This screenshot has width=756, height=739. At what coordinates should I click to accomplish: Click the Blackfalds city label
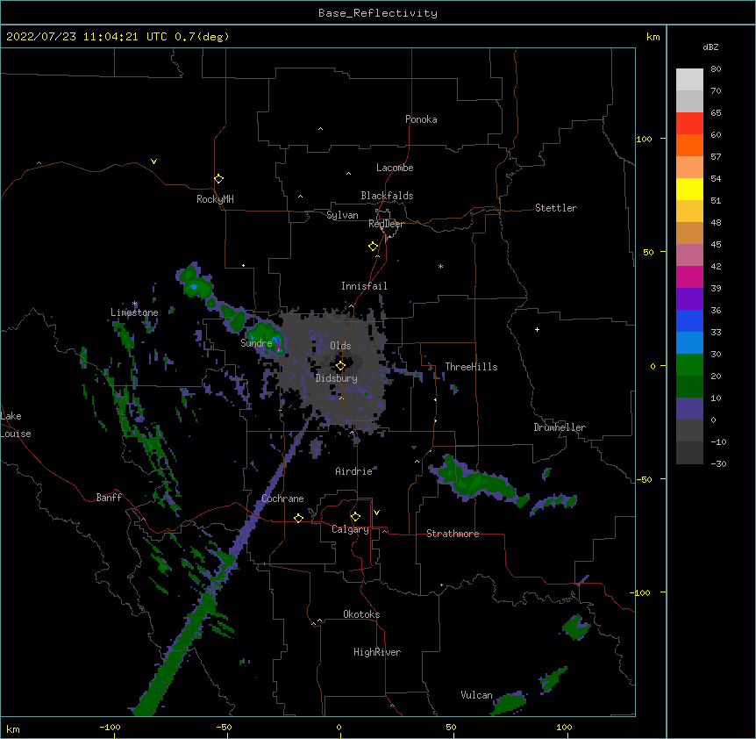[387, 196]
